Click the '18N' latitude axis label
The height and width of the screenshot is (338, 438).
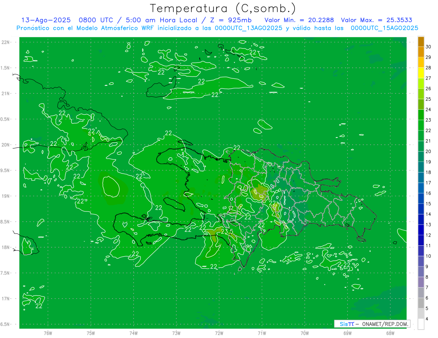5,247
